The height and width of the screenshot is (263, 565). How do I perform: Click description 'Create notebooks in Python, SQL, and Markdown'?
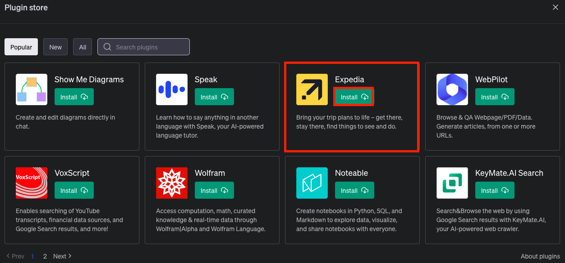(349, 220)
